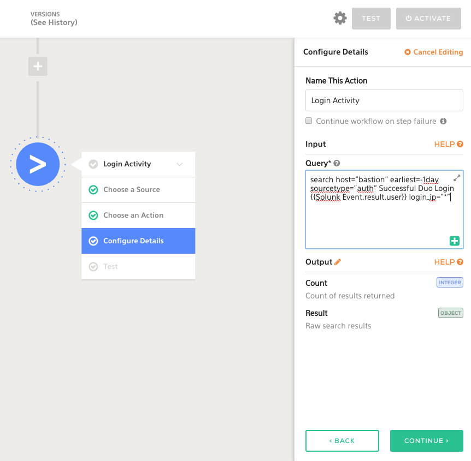Collapse the Login Activity step chevron
The image size is (471, 461).
(x=179, y=164)
